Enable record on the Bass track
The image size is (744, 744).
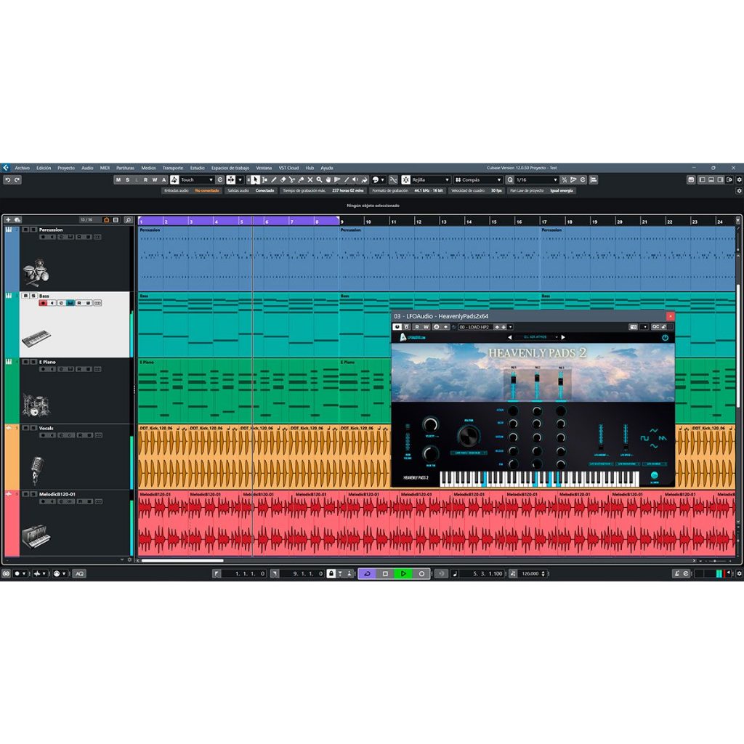[x=43, y=303]
